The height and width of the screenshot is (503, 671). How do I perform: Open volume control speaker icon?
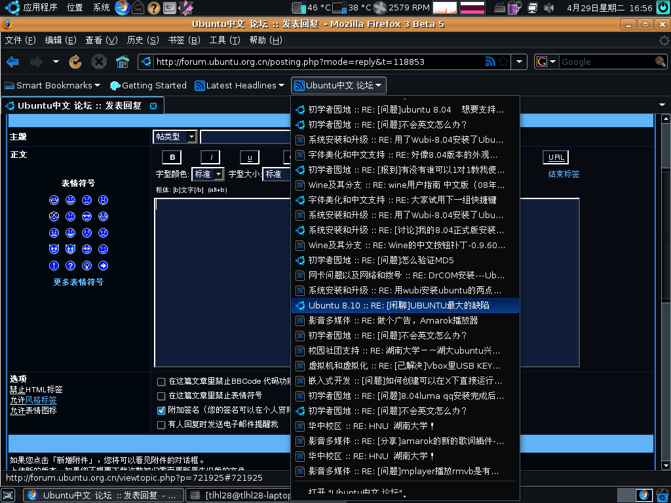pos(548,7)
